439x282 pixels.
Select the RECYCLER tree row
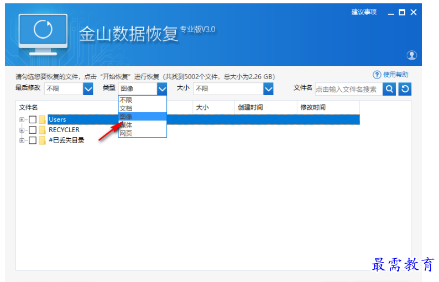pyautogui.click(x=64, y=130)
